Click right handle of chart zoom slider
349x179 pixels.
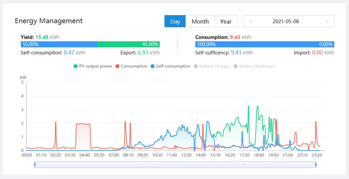click(x=316, y=164)
